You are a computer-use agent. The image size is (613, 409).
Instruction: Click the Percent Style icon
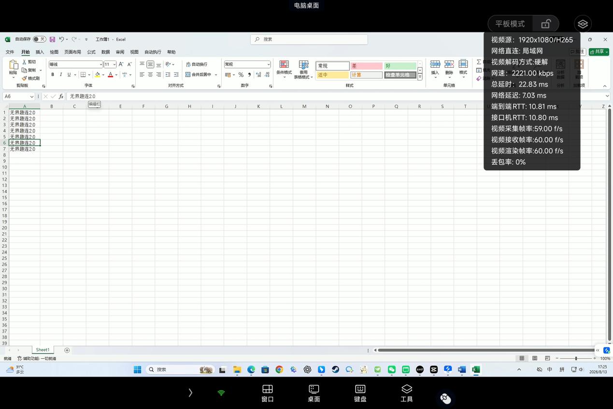tap(241, 75)
